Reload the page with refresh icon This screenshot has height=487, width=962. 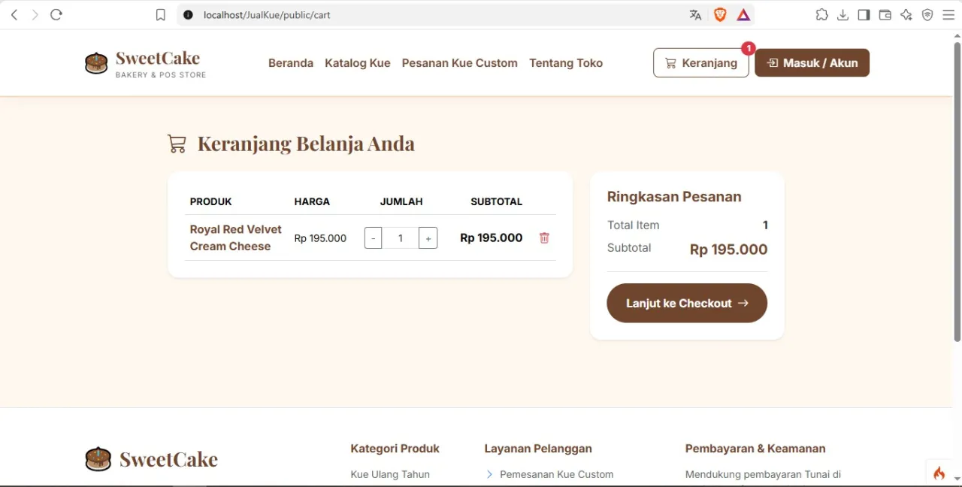tap(56, 15)
